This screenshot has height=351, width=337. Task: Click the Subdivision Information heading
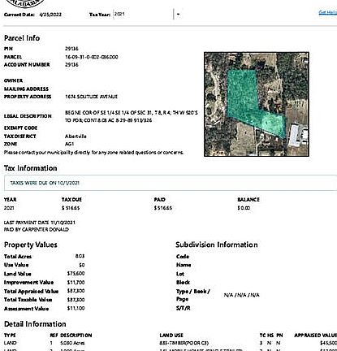click(x=217, y=245)
